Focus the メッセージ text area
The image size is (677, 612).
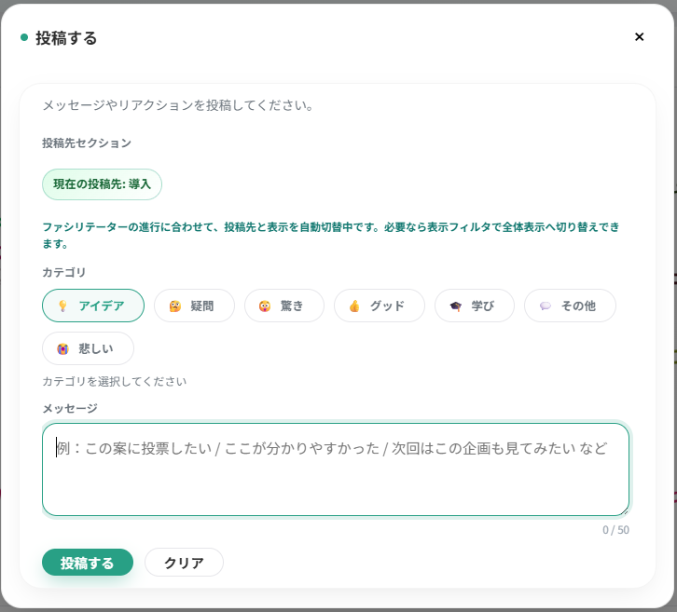point(336,469)
